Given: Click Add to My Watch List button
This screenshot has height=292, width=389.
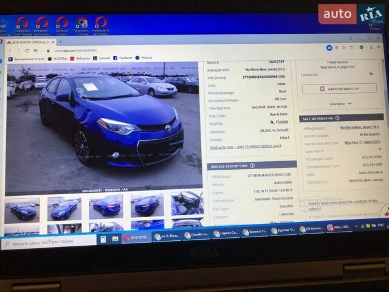Looking at the screenshot, I should click(x=339, y=89).
